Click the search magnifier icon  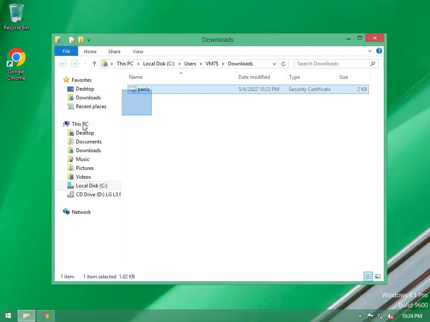[372, 64]
